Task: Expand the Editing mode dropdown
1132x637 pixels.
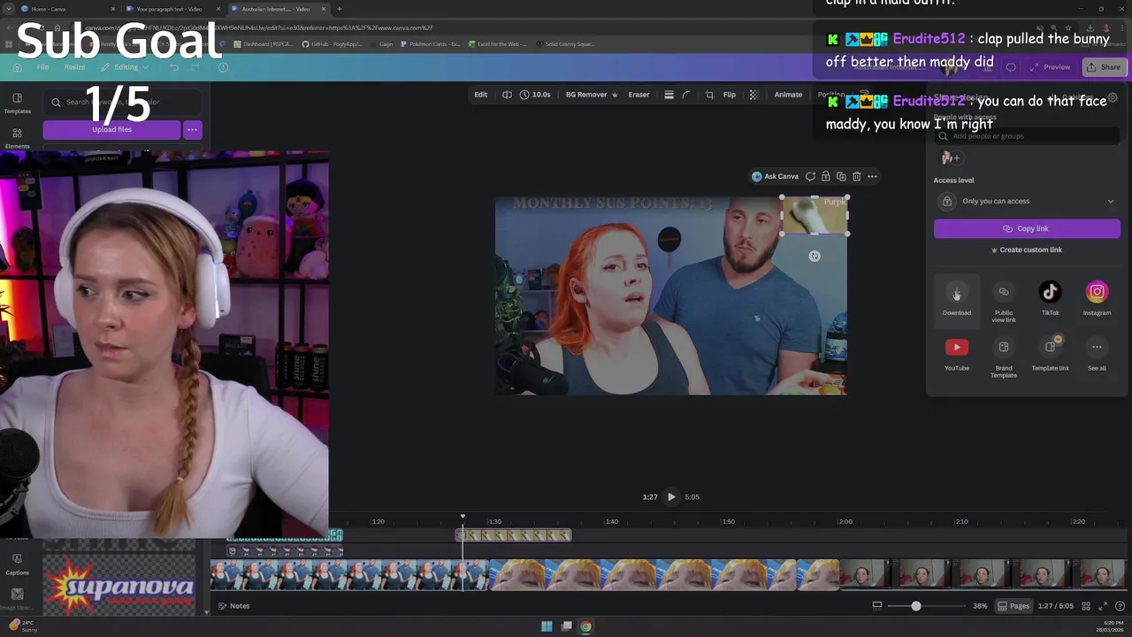Action: (125, 67)
